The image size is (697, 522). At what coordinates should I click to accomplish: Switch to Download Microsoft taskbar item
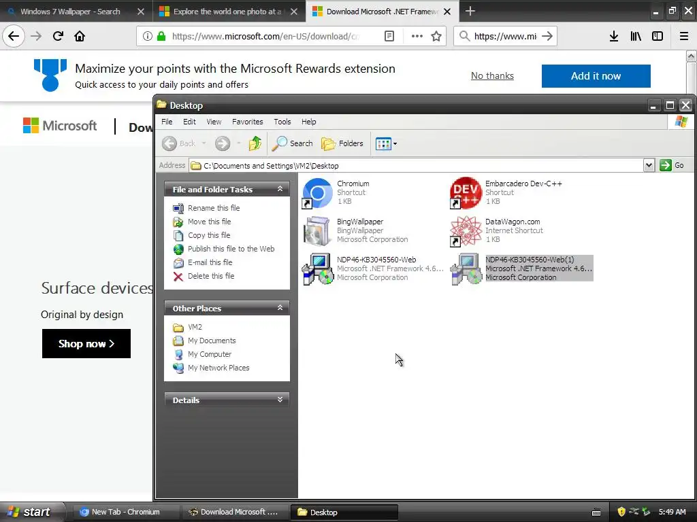[x=234, y=512]
